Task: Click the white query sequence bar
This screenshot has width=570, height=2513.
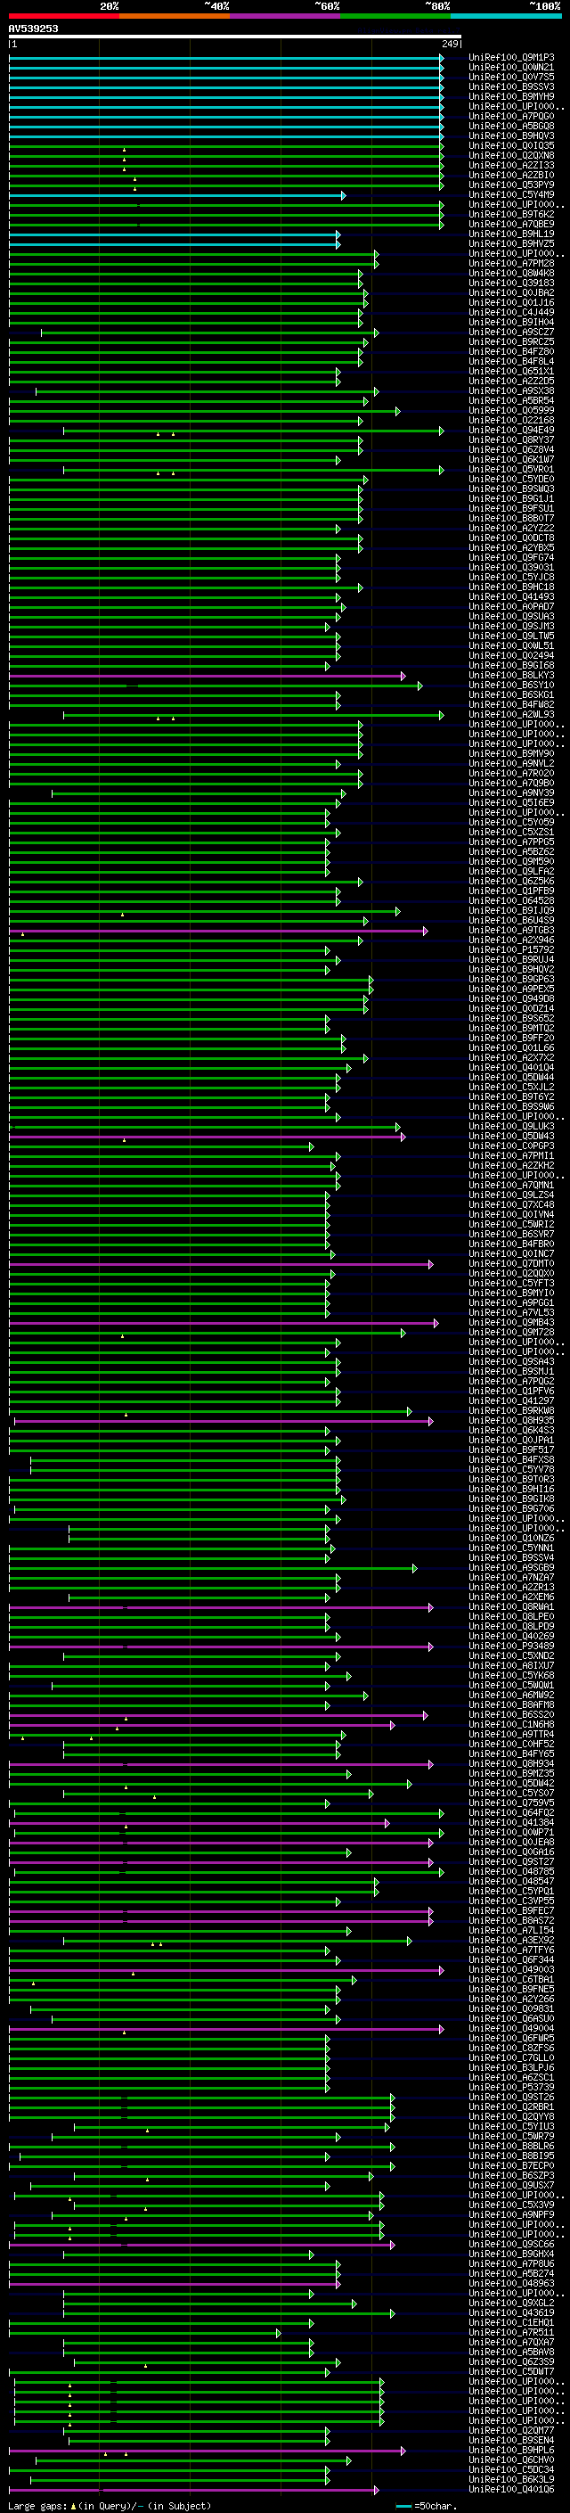Action: (x=235, y=37)
